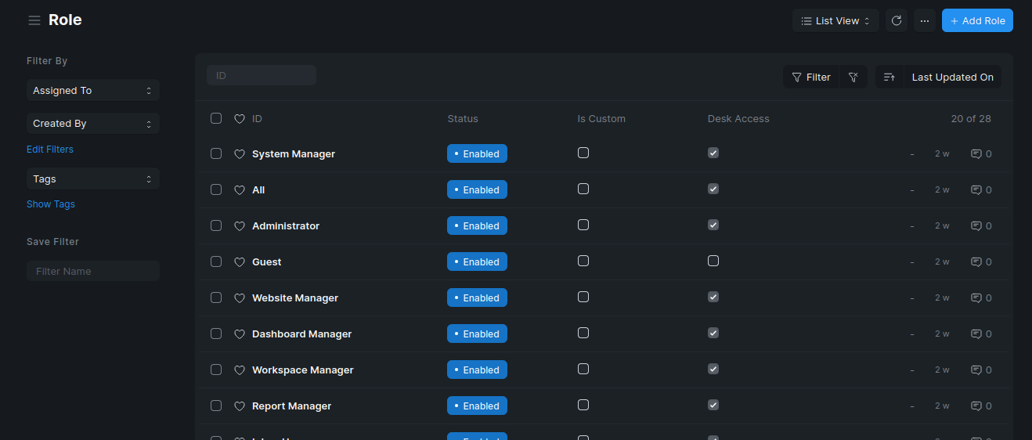Tick the row checkbox for Dashboard Manager
This screenshot has height=440, width=1032.
coord(216,334)
